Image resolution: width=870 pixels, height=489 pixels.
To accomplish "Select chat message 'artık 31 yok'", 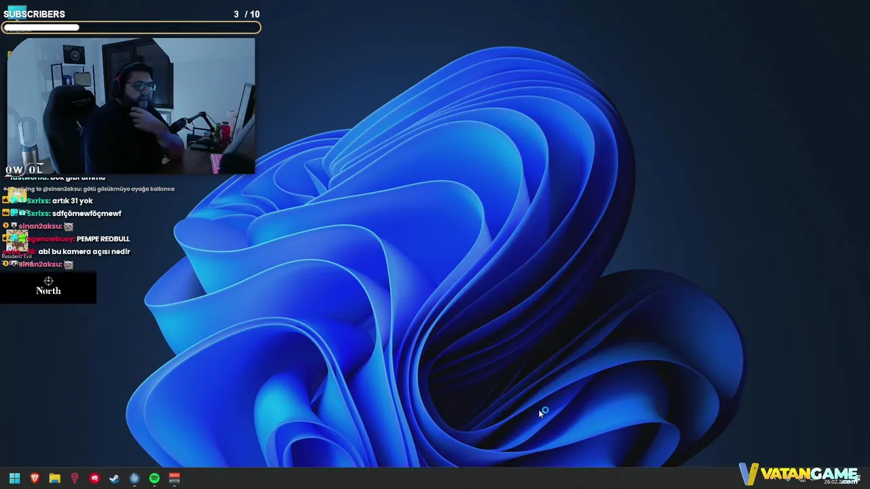I will point(72,201).
